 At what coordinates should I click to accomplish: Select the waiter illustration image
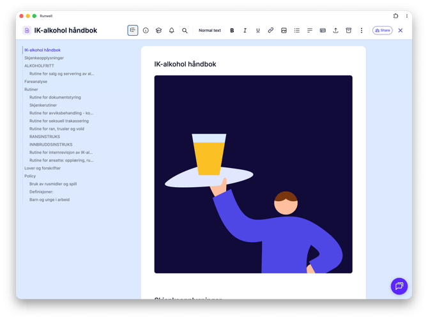(x=254, y=174)
